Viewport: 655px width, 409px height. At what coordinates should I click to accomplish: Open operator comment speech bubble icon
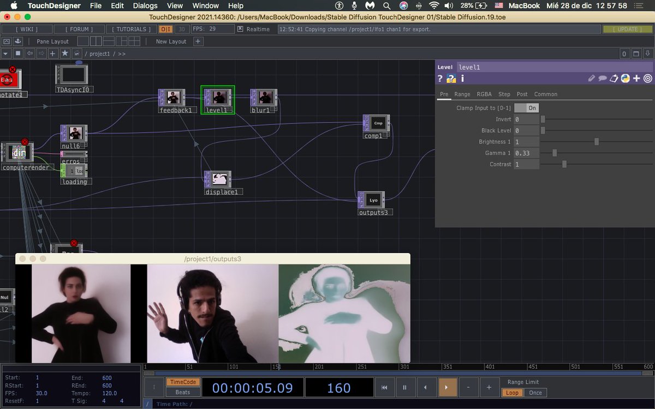point(603,79)
